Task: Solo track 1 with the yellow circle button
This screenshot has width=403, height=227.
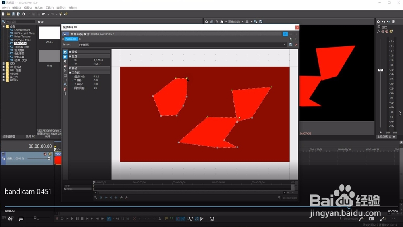Action: 50,154
